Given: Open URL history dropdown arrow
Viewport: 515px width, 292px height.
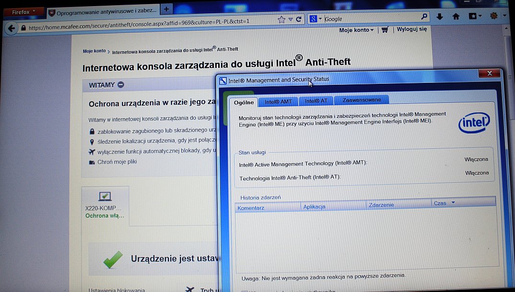Looking at the screenshot, I should [x=290, y=20].
